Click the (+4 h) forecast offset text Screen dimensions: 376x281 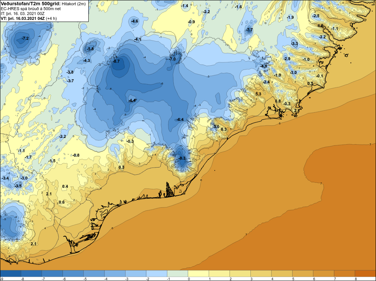point(51,18)
